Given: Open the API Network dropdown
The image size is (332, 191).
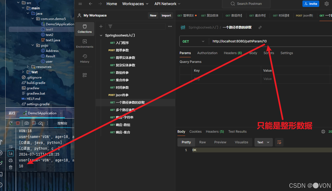Looking at the screenshot, I should pyautogui.click(x=167, y=4).
